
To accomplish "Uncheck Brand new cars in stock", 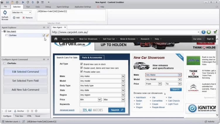I will coord(81,64).
